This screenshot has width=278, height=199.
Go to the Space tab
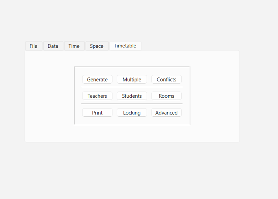(x=97, y=46)
